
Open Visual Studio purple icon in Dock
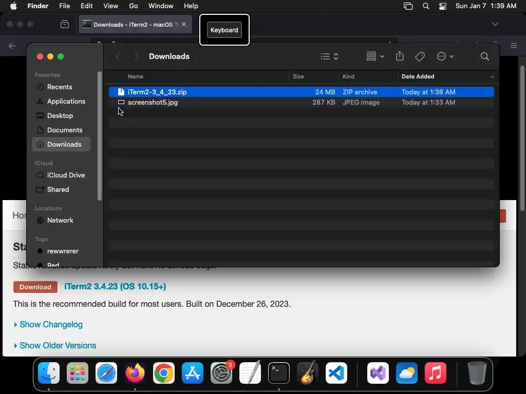(x=378, y=373)
